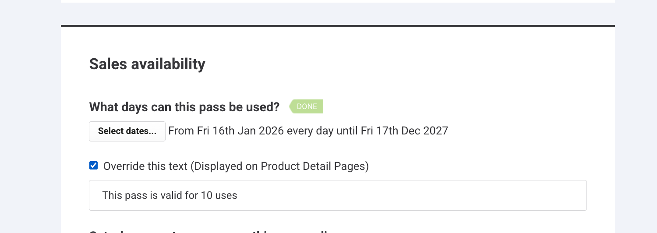Open the Select dates picker button
Image resolution: width=657 pixels, height=233 pixels.
tap(127, 131)
